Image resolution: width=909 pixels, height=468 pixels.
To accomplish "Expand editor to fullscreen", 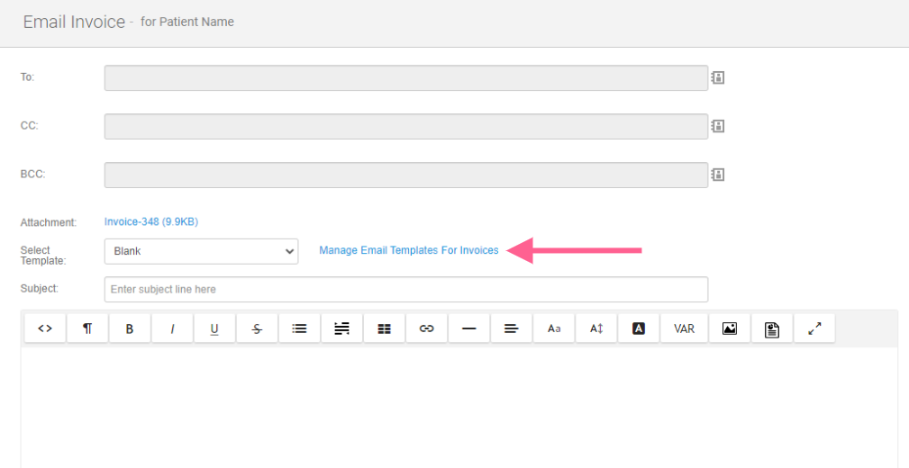I will point(814,328).
